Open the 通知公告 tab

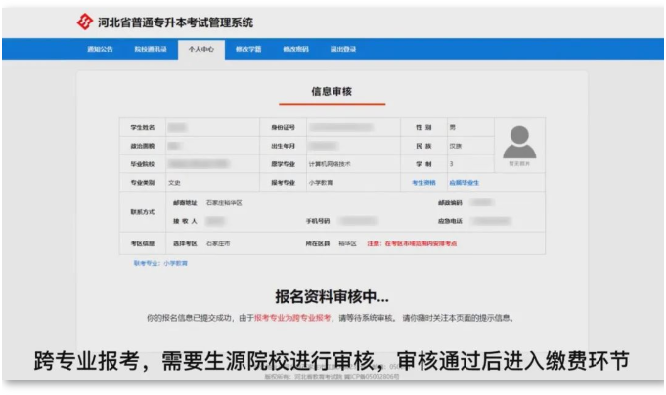(100, 49)
